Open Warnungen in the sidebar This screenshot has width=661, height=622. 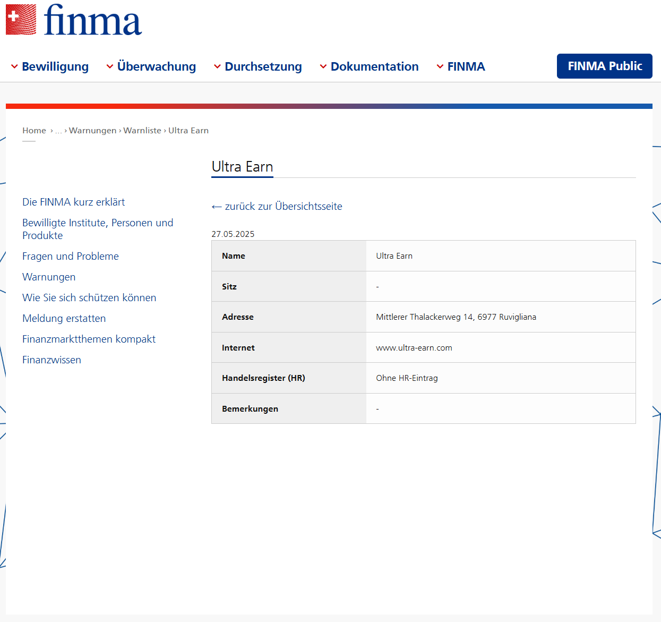point(49,277)
